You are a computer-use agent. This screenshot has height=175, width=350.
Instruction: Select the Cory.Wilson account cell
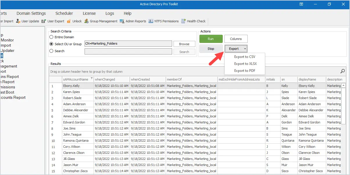coord(78,147)
